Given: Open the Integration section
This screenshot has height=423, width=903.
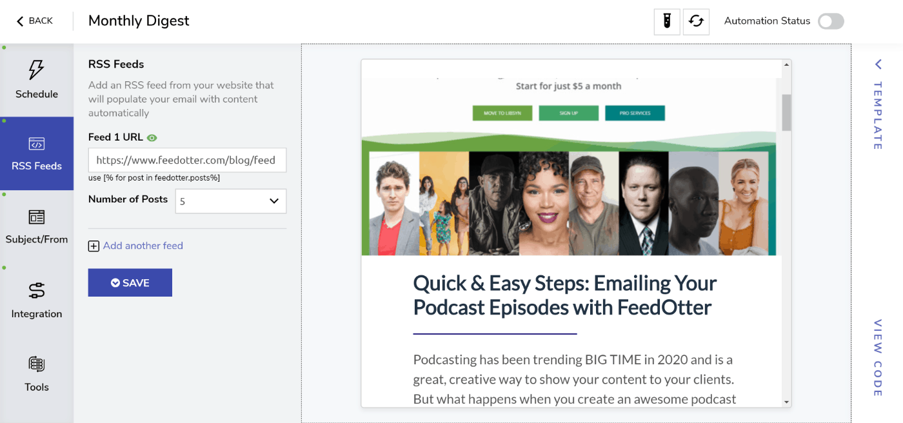Looking at the screenshot, I should (37, 300).
